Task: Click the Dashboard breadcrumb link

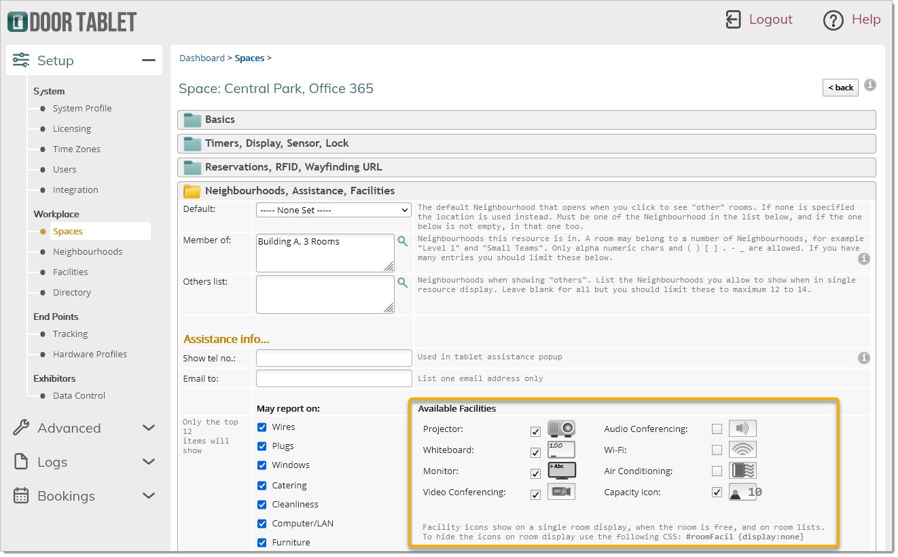Action: (202, 58)
